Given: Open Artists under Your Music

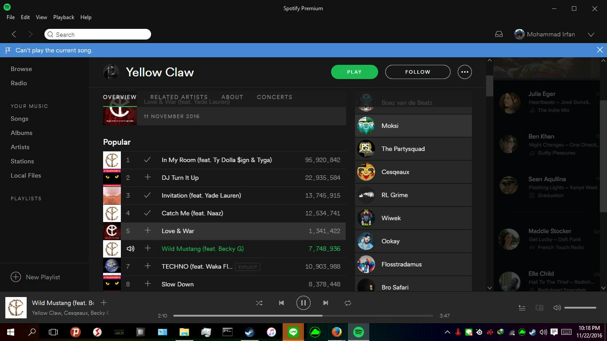Looking at the screenshot, I should 20,147.
